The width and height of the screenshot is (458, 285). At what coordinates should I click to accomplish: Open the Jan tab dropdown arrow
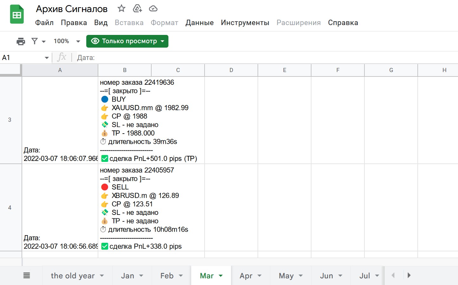pos(141,276)
